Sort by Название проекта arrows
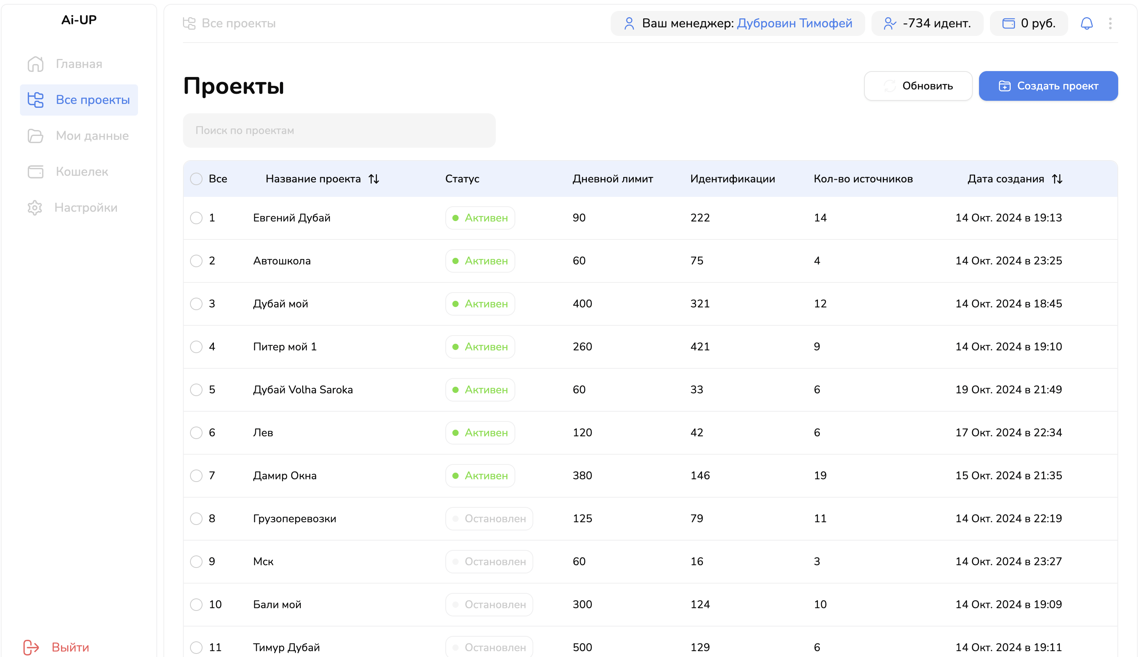Screen dimensions: 1144x657 pos(373,179)
